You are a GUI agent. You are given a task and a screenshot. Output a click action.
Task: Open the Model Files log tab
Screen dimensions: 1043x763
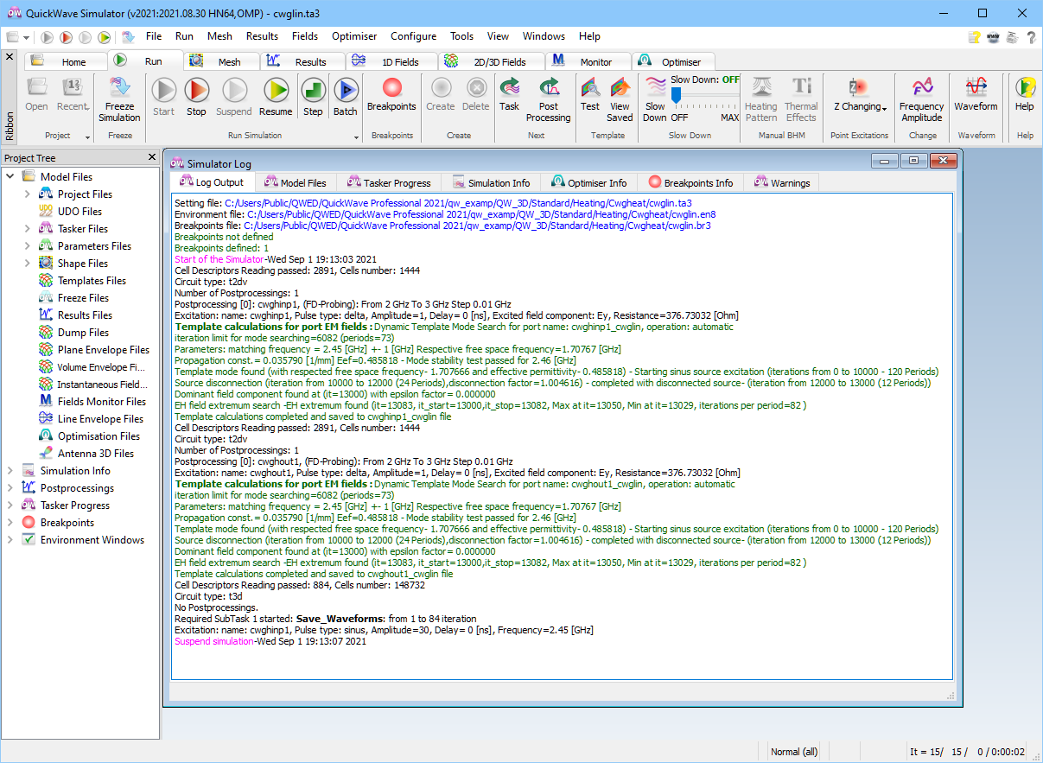296,182
